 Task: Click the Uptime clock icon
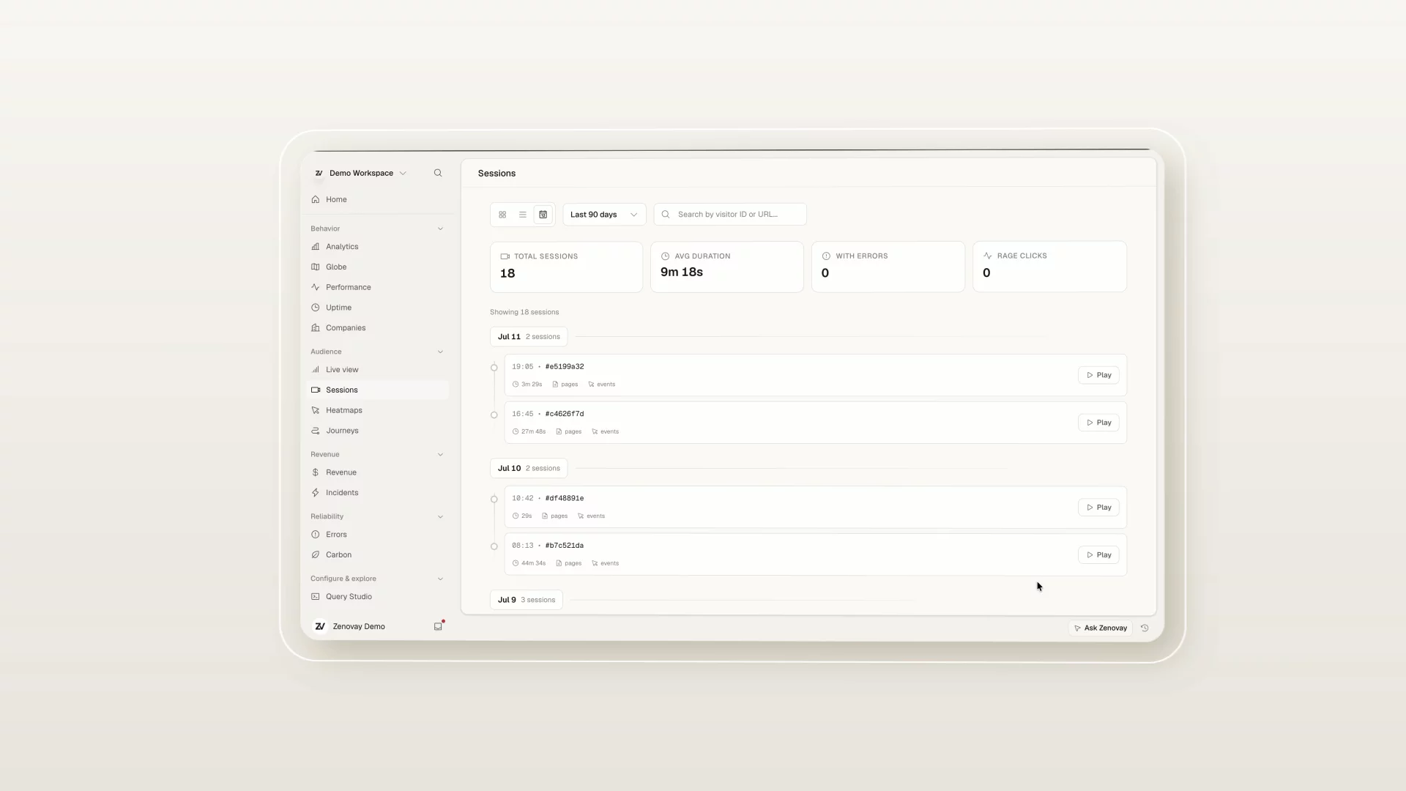[x=315, y=308]
